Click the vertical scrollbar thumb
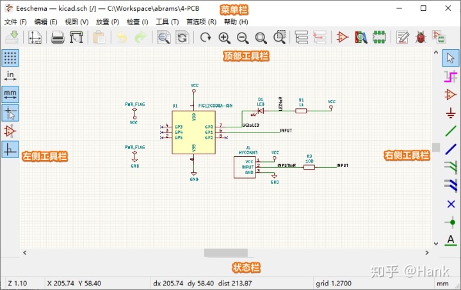The image size is (461, 290). 436,147
